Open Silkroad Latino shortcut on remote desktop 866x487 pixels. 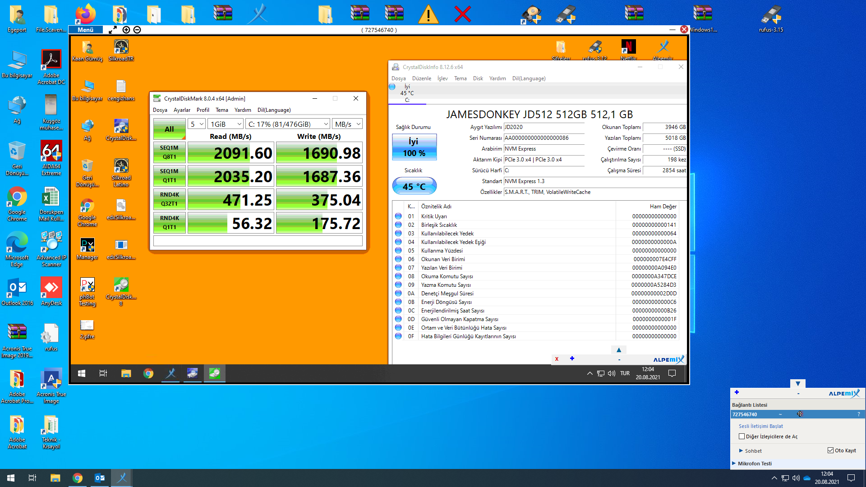121,173
